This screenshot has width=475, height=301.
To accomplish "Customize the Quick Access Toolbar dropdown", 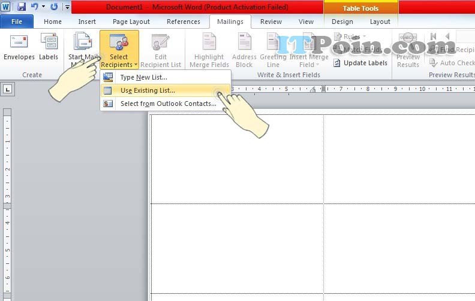I will point(67,7).
